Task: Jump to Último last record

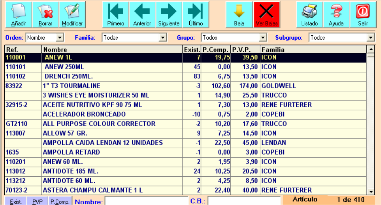Action: click(196, 14)
